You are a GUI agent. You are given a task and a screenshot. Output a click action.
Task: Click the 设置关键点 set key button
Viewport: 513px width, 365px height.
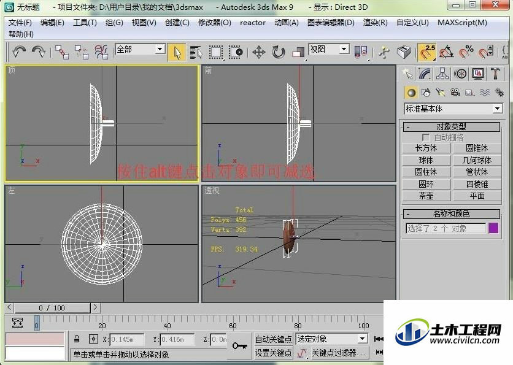pyautogui.click(x=273, y=353)
